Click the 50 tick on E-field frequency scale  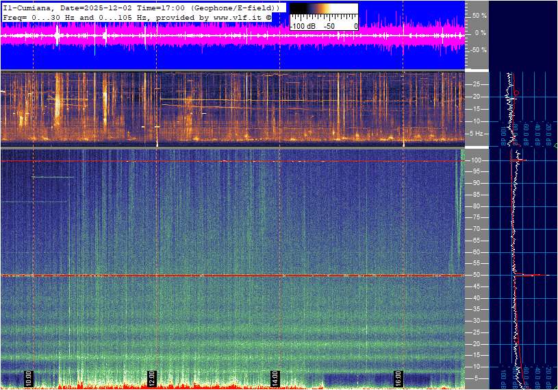(x=476, y=275)
